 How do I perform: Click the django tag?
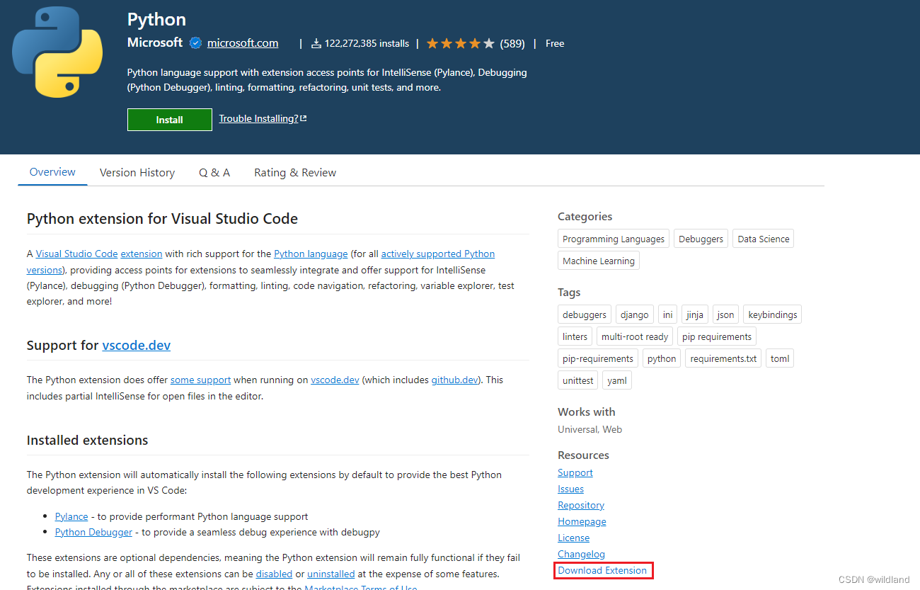pos(635,314)
